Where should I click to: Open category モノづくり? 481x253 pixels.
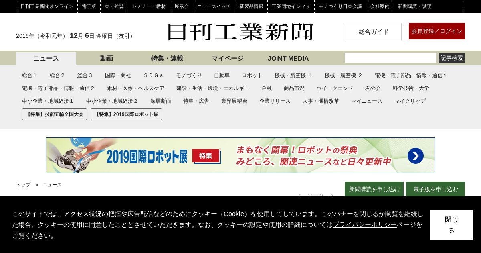coord(189,75)
